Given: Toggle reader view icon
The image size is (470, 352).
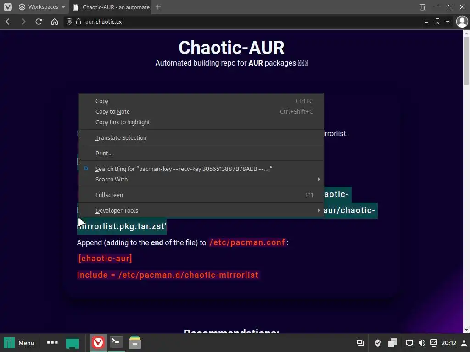Looking at the screenshot, I should pos(427,22).
